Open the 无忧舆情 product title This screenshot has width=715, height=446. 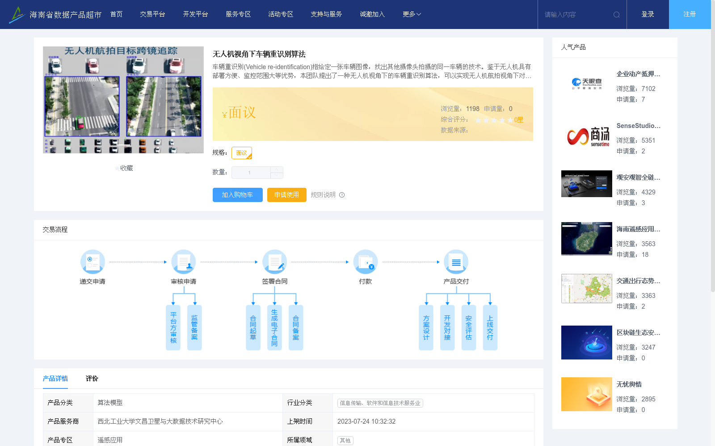(x=629, y=384)
